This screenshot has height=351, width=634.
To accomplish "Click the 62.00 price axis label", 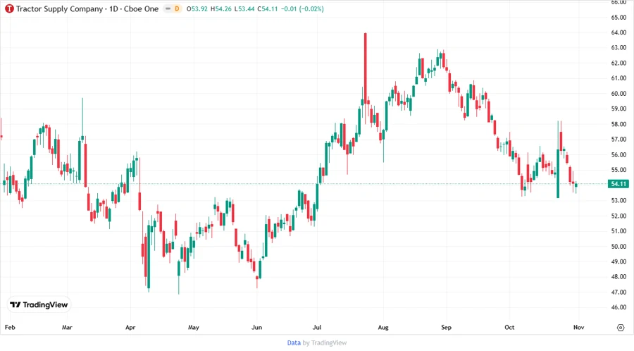I will tap(619, 63).
